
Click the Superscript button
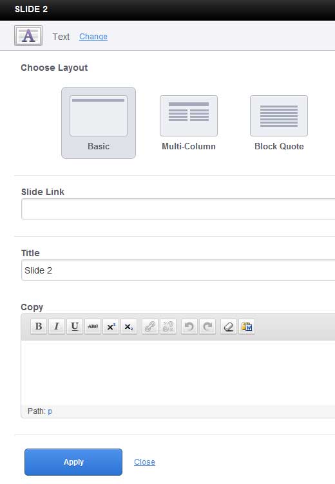pyautogui.click(x=111, y=326)
